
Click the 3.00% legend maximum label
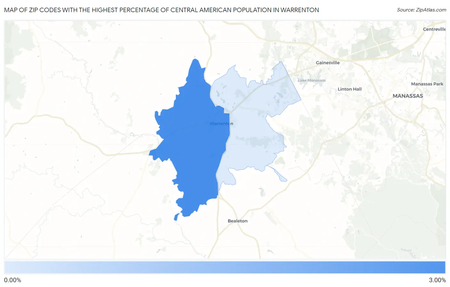(x=437, y=280)
